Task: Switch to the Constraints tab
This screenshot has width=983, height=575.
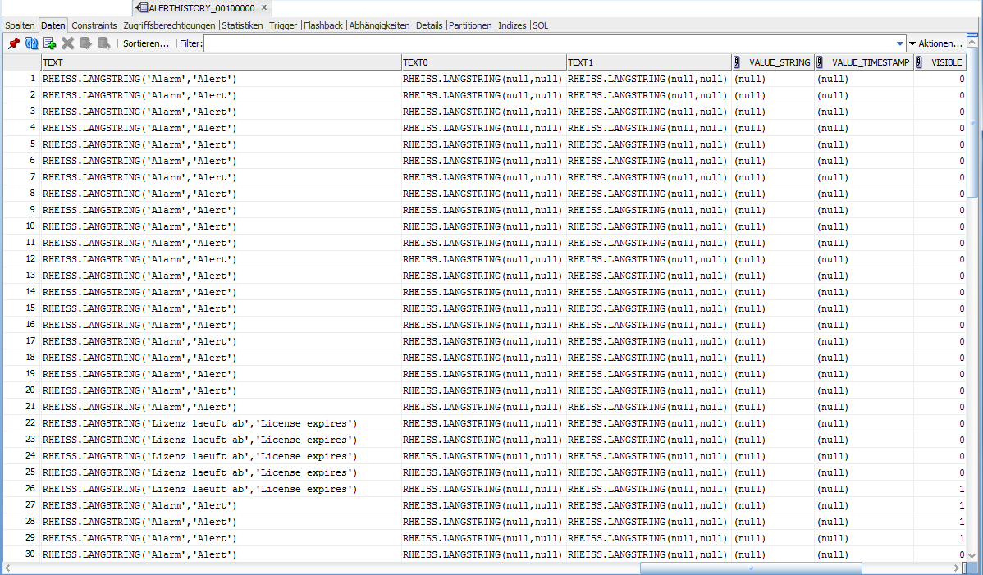Action: pos(94,25)
